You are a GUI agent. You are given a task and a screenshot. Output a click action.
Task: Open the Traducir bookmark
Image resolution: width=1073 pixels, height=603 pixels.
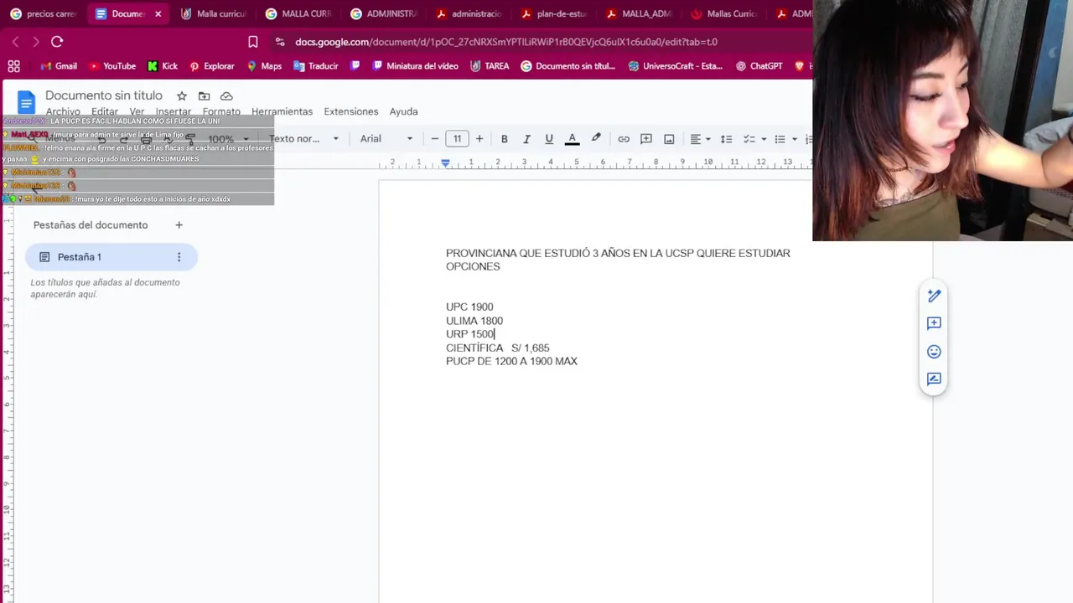[x=315, y=66]
